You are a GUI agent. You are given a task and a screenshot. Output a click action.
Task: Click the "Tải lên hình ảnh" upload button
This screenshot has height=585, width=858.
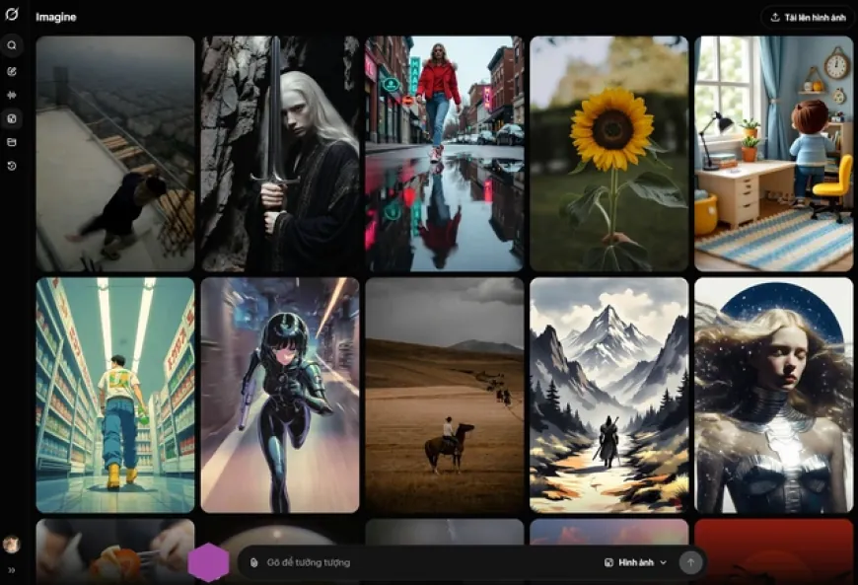pos(807,17)
